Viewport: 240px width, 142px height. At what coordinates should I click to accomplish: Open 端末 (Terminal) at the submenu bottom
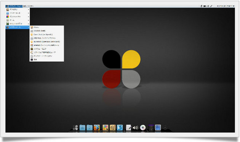47,59
